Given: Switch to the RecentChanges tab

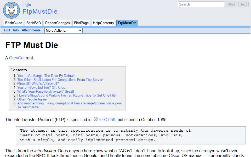Looking at the screenshot, I should [x=58, y=23].
